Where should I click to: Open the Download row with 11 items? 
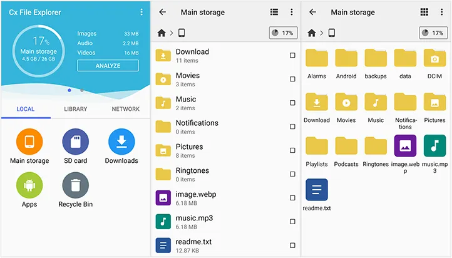click(x=226, y=55)
